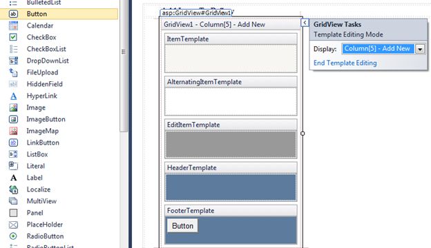Image resolution: width=431 pixels, height=248 pixels.
Task: Select the Calendar control icon in toolbox
Action: pos(13,25)
